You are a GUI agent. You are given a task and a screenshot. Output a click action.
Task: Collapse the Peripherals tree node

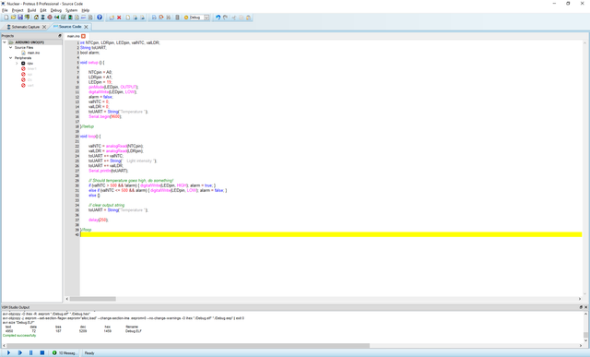point(10,58)
